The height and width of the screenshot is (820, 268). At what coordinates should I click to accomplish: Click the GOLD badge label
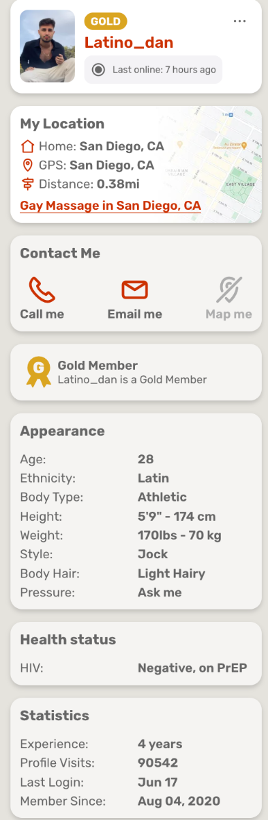tap(105, 21)
